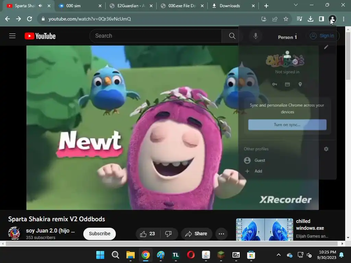Open the Windows Start menu
351x263 pixels.
(100, 255)
